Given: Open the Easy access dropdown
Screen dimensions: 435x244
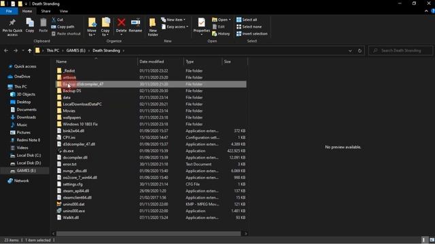Looking at the screenshot, I should [x=175, y=27].
